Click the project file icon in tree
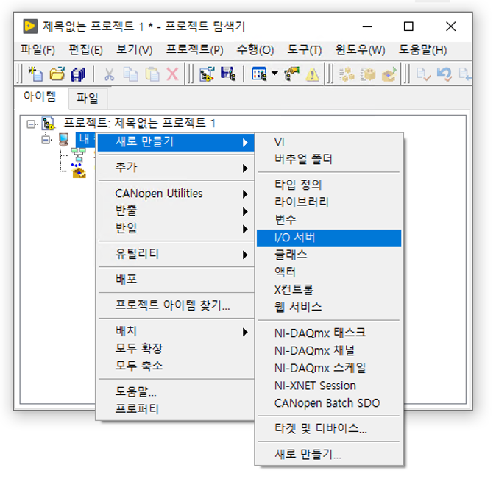 tap(49, 124)
